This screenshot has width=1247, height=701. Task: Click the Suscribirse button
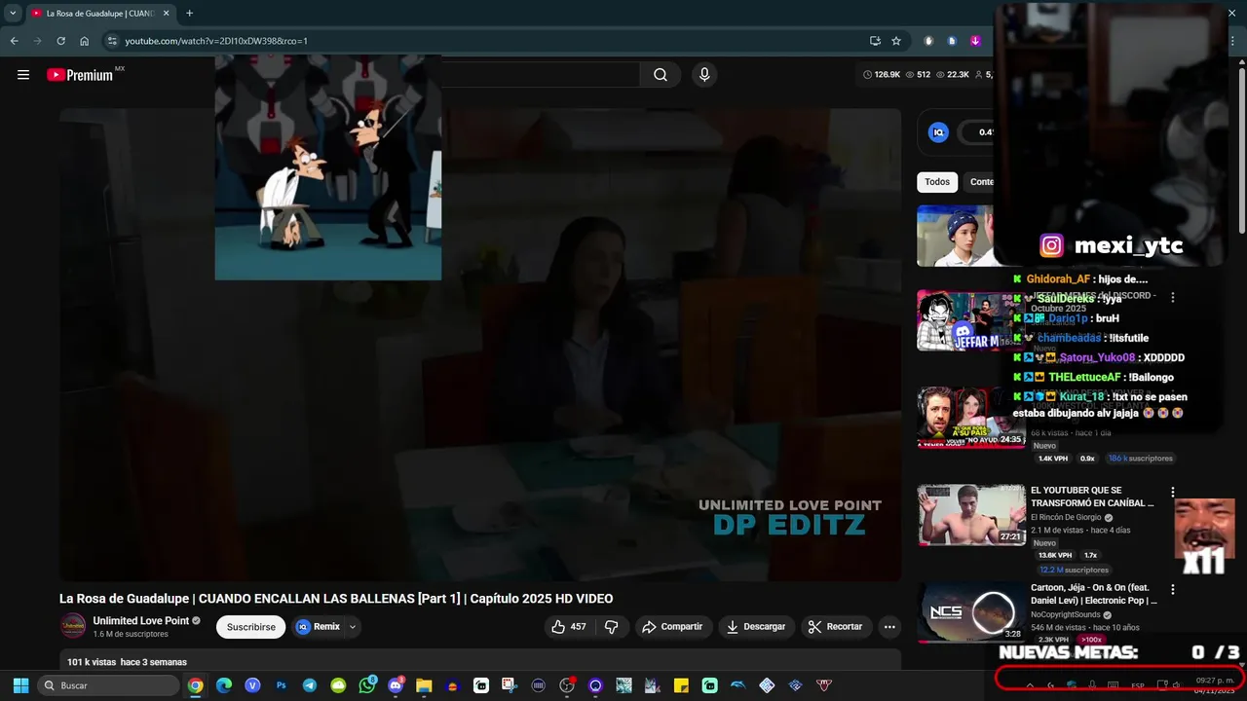pos(251,627)
